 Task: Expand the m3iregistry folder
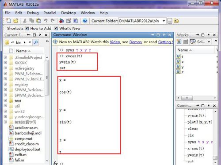tap(5, 68)
